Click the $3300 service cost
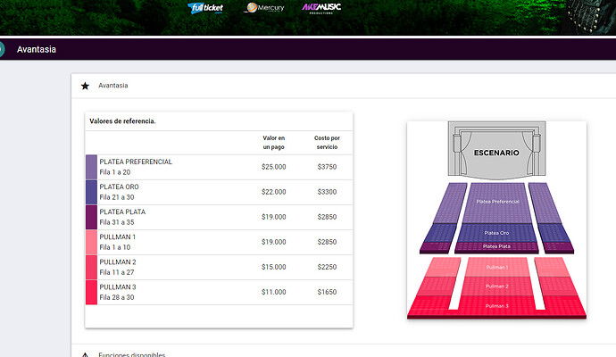This screenshot has height=357, width=616. pos(327,192)
